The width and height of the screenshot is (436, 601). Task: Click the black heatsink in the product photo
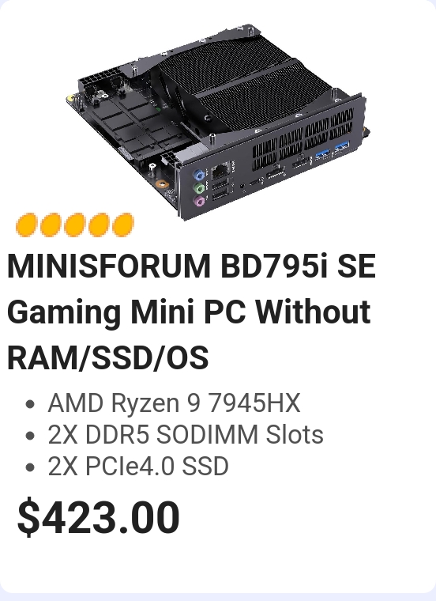tap(245, 86)
